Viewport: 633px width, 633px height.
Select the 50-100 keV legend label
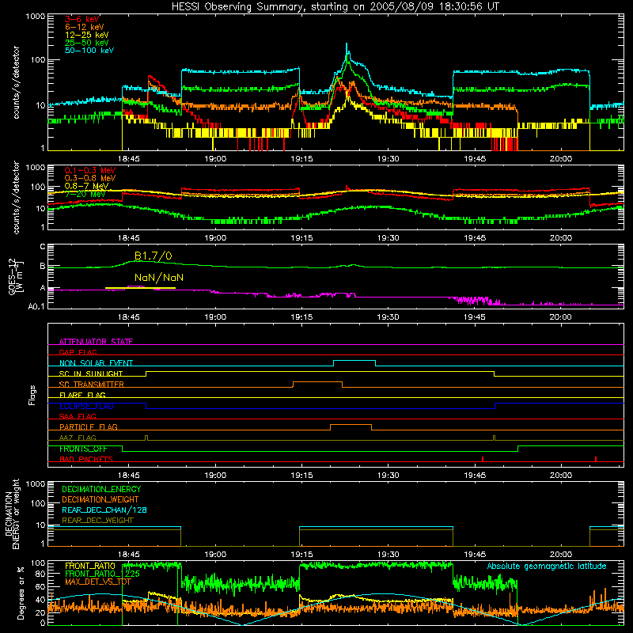[x=89, y=51]
